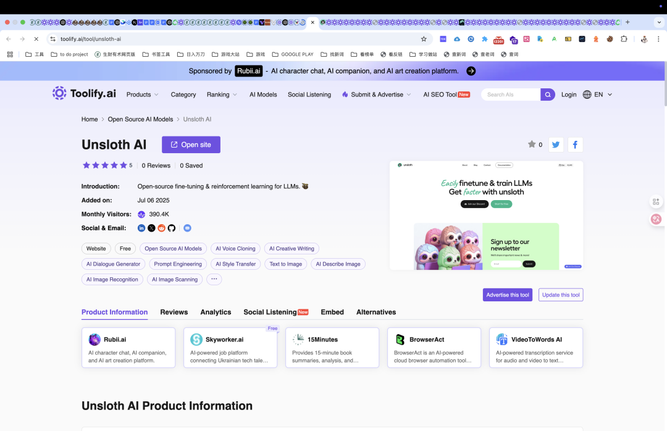Click the AI Voice Cloning tag
Viewport: 667px width, 431px height.
tap(235, 248)
